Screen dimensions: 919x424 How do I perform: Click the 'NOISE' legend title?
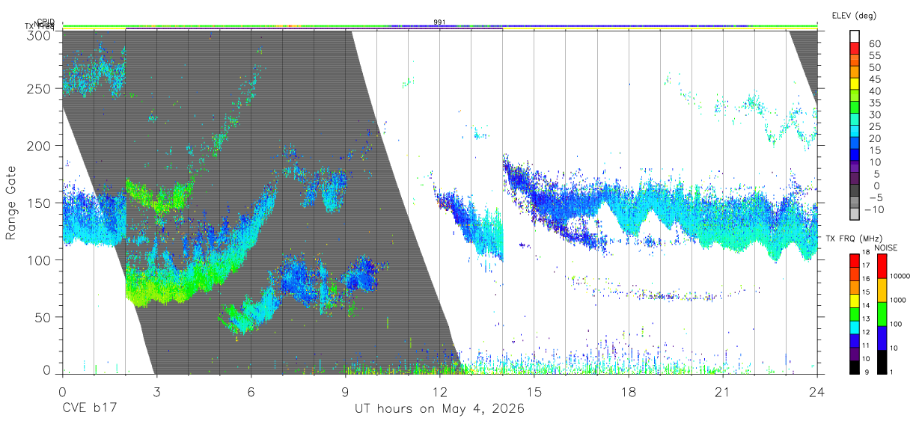[x=886, y=248]
